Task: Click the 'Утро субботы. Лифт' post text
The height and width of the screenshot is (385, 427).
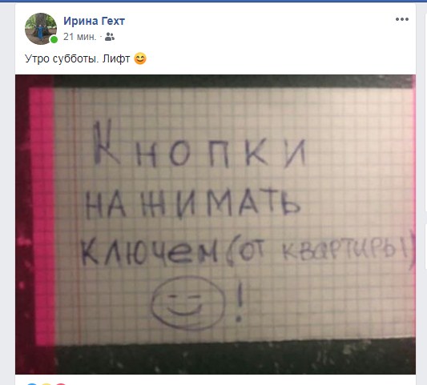Action: (x=78, y=58)
